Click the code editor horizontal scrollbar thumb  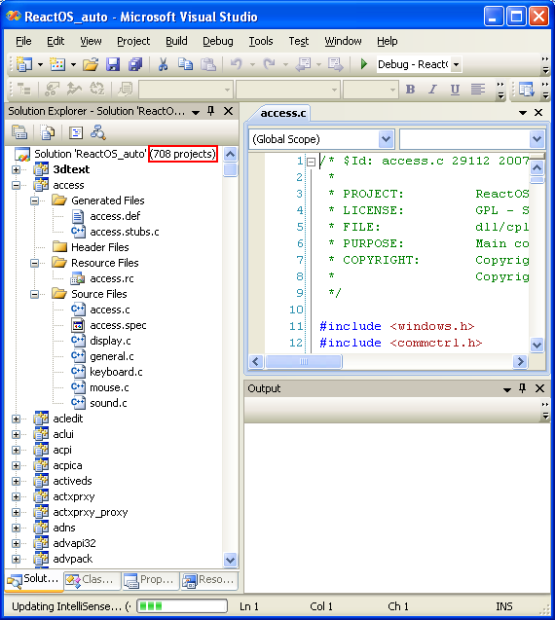pyautogui.click(x=304, y=362)
